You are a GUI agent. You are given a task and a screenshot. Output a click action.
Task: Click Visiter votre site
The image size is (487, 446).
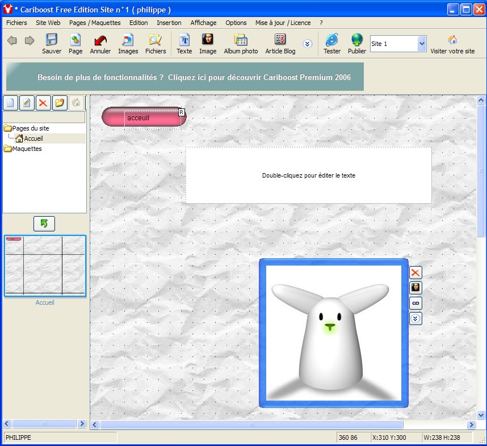[x=452, y=44]
